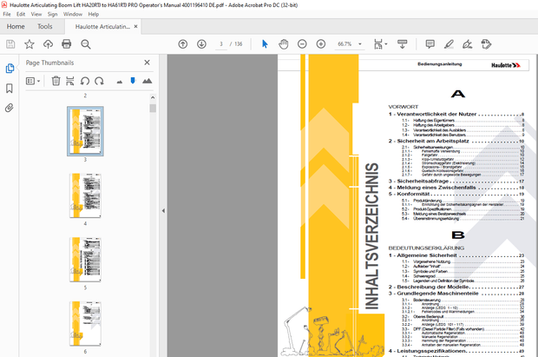Add the file to starred bookmarks
Screen dimensions: 538x357
(30, 44)
